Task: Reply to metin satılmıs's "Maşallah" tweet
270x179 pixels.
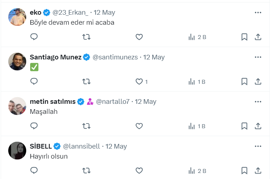Action: tap(34, 126)
